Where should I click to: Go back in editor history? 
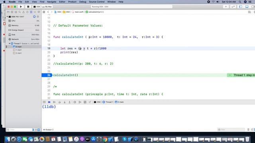click(48, 12)
